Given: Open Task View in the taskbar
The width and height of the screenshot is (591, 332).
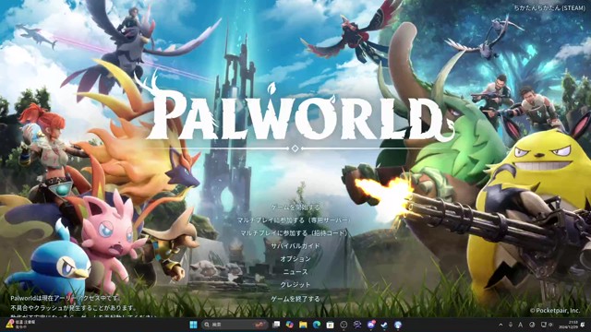Looking at the screenshot, I should pos(276,325).
